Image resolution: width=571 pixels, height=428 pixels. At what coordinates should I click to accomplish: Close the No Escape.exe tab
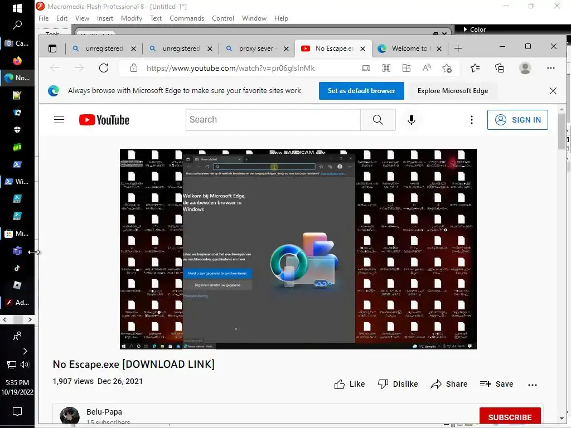point(362,48)
